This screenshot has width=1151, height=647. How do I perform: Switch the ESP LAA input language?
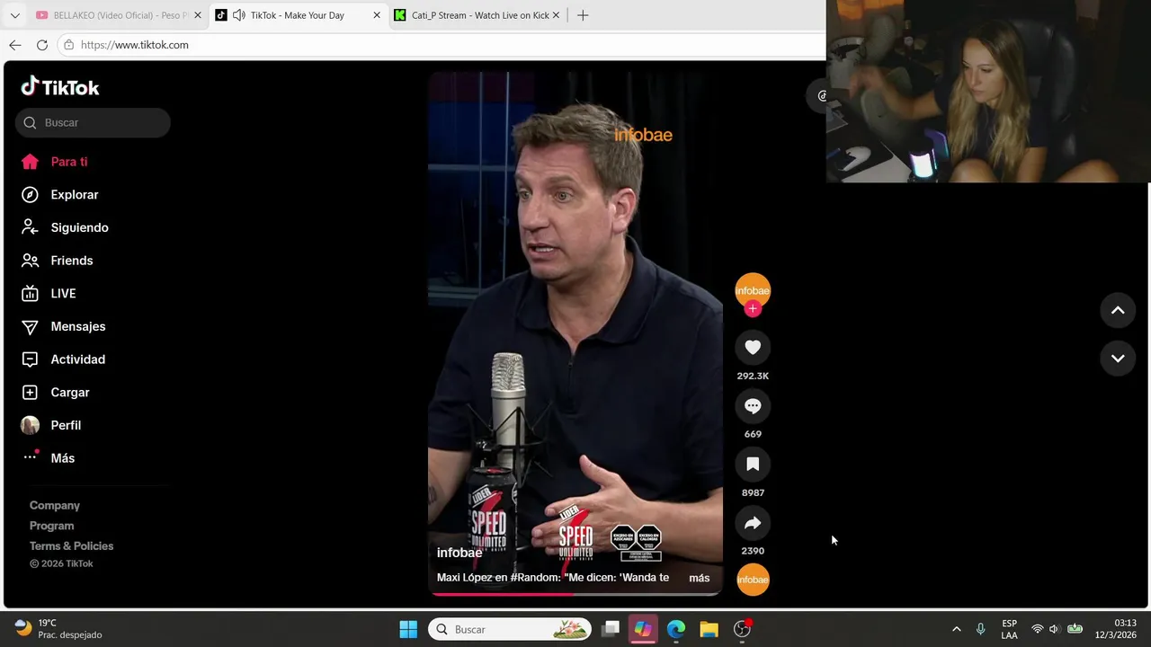pyautogui.click(x=1009, y=629)
